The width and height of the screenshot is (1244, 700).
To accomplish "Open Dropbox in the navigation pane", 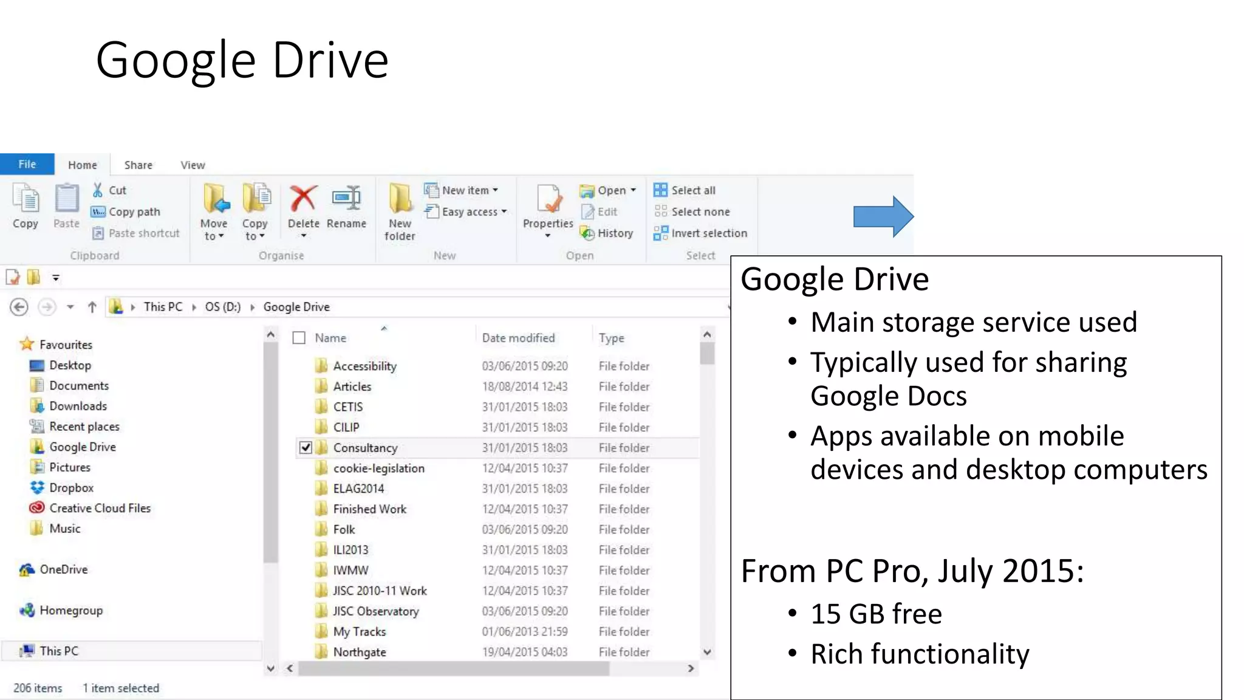I will pos(62,487).
